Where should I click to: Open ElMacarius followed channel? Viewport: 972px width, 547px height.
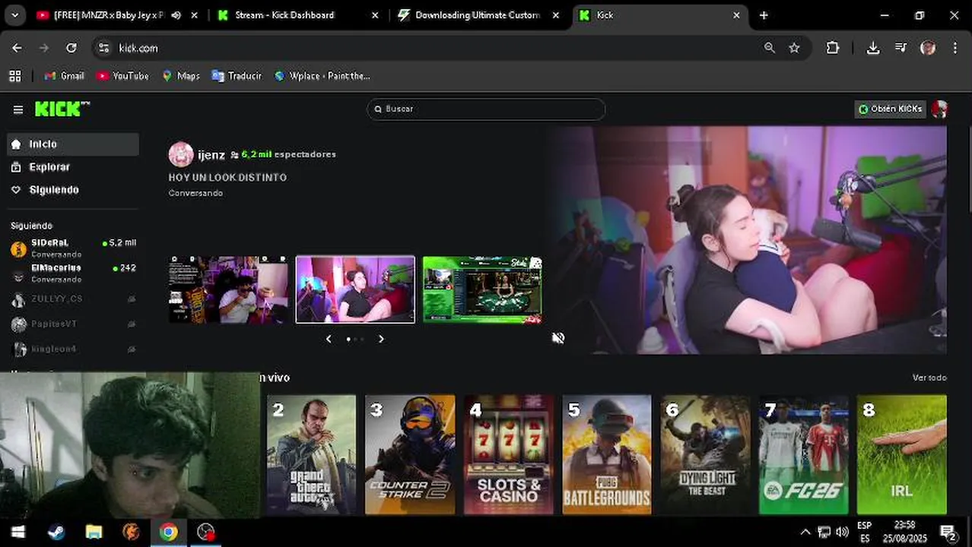[73, 273]
